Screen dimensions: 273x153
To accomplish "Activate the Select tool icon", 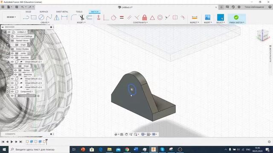I will coord(221,17).
